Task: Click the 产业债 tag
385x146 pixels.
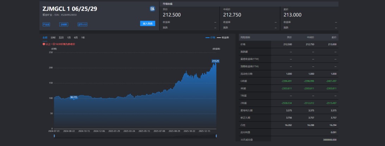Action: click(46, 25)
